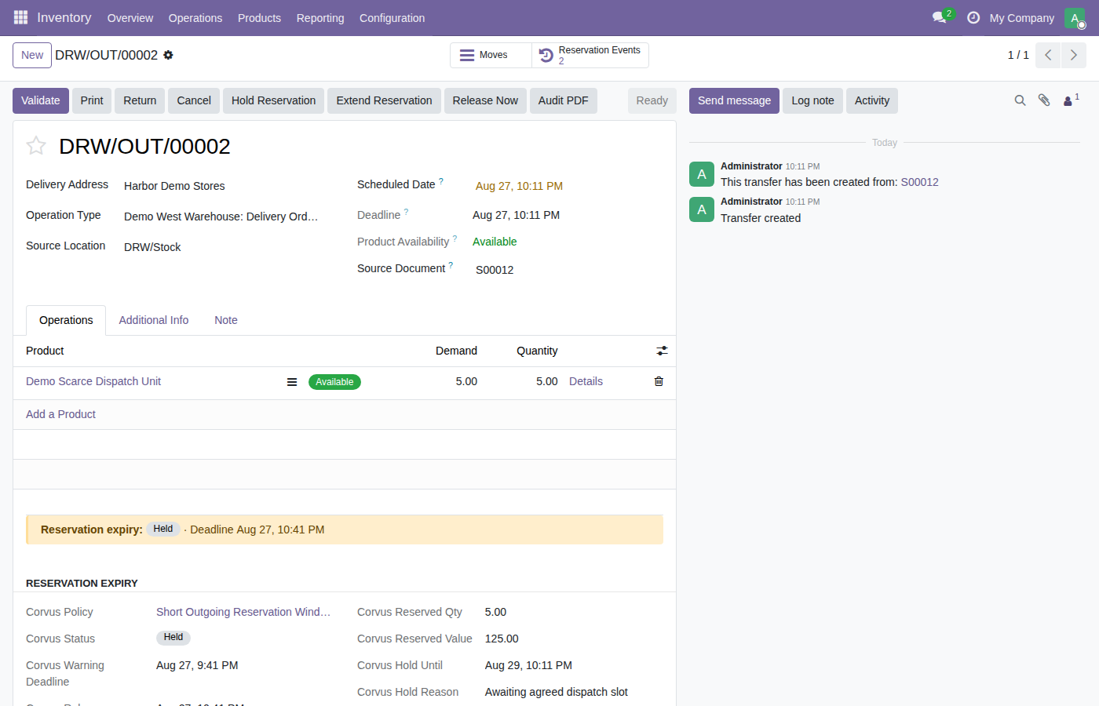Switch to Additional Info tab
The image size is (1099, 706).
[x=154, y=320]
